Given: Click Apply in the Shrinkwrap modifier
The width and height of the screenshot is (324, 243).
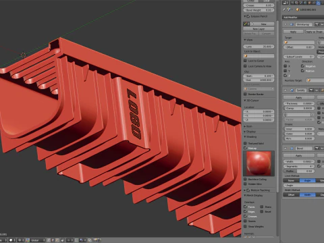Looking at the screenshot, I should coord(293,32).
